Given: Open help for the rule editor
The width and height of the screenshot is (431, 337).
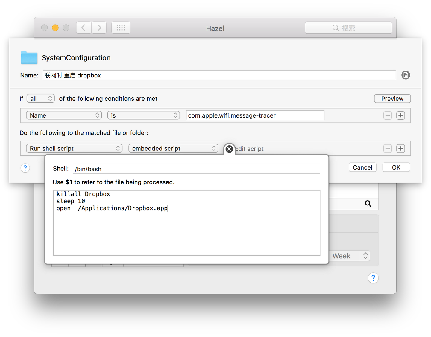Looking at the screenshot, I should pyautogui.click(x=25, y=168).
